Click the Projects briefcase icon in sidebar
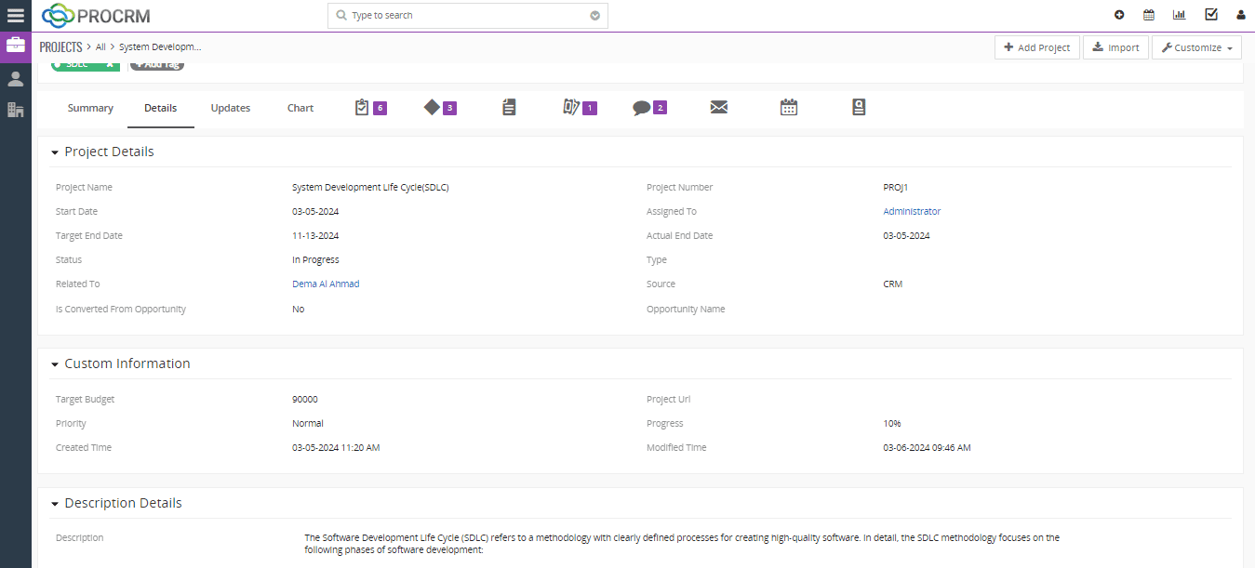The height and width of the screenshot is (568, 1255). coord(15,46)
